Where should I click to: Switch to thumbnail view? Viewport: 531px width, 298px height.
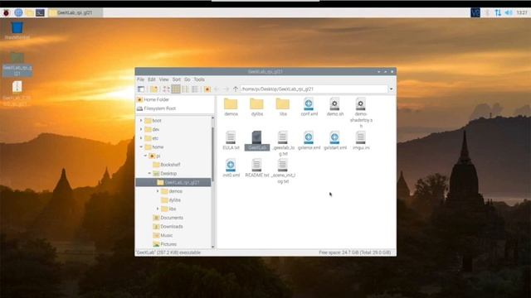[176, 89]
